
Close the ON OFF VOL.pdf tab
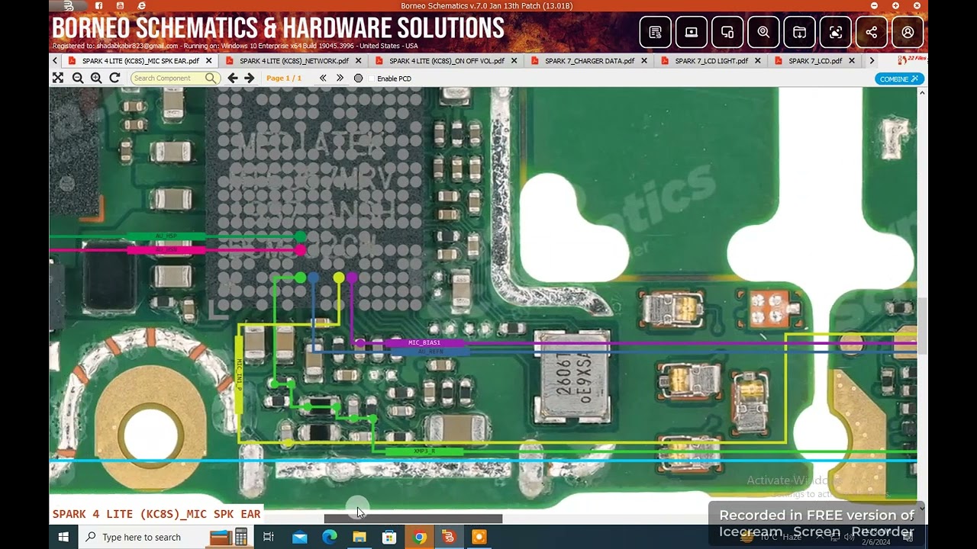(x=514, y=61)
